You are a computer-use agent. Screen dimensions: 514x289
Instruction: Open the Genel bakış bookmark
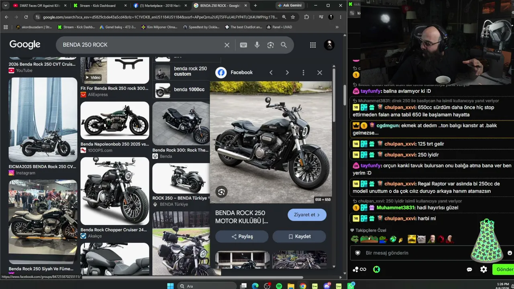click(x=117, y=27)
